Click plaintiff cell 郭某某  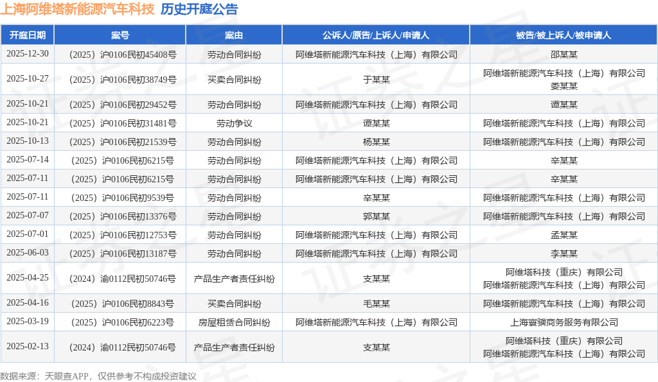(x=377, y=216)
